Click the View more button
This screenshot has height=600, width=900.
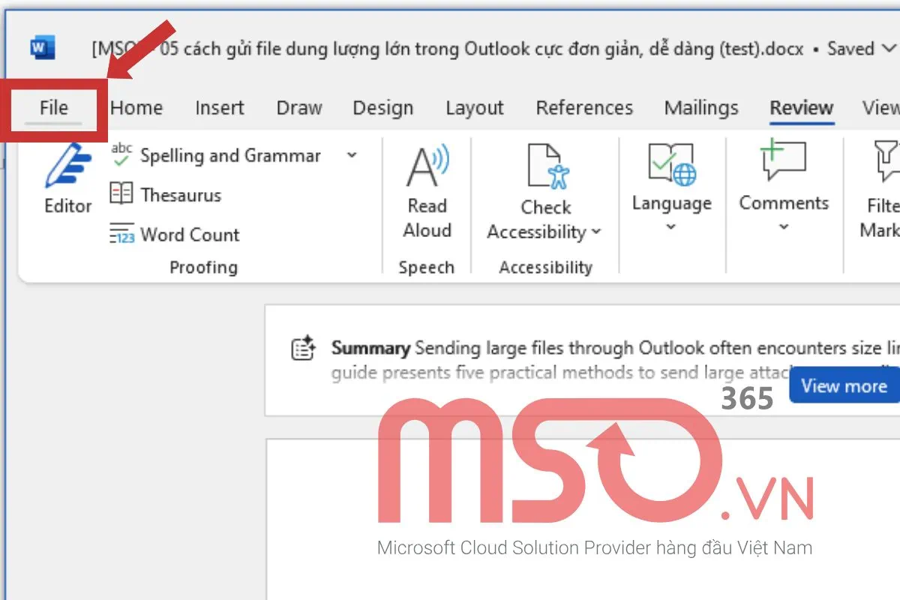[x=844, y=385]
